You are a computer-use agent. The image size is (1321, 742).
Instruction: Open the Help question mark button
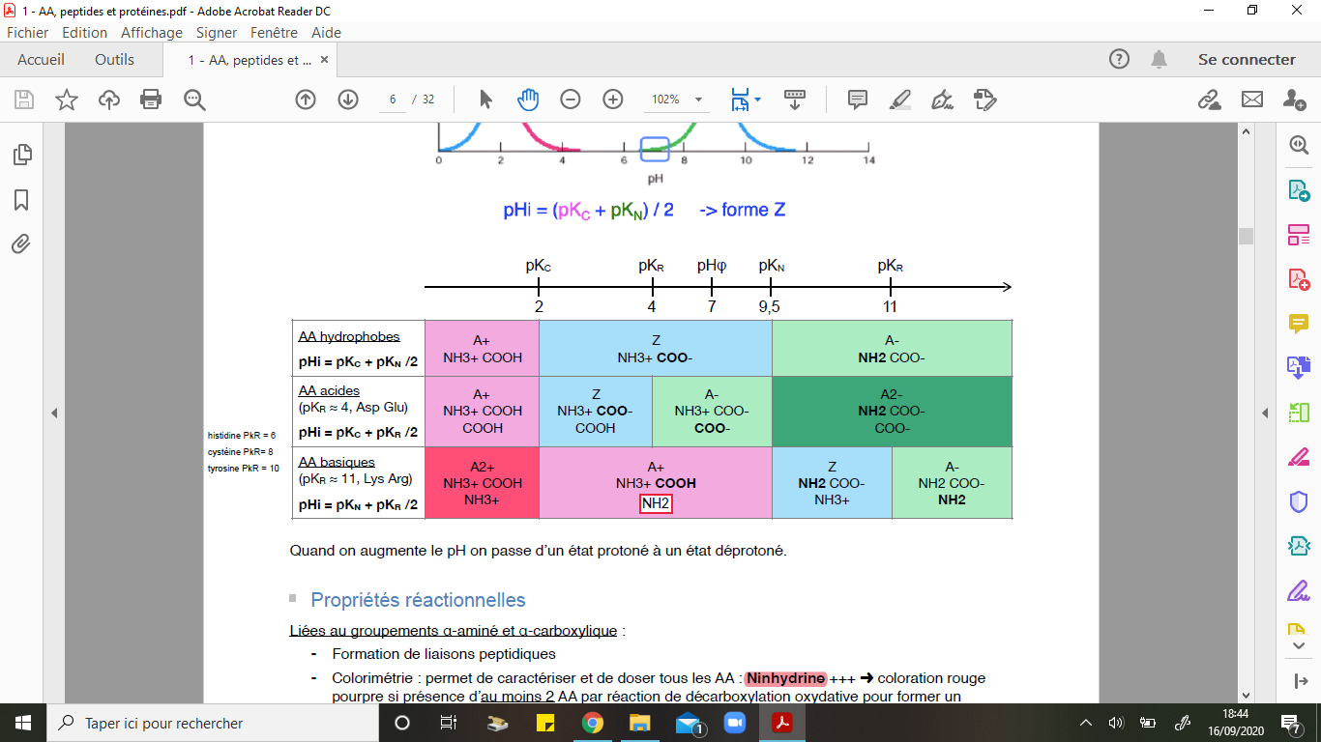[1119, 59]
